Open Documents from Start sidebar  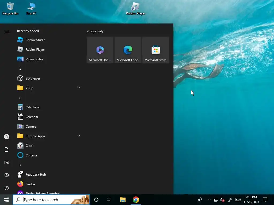click(7, 149)
